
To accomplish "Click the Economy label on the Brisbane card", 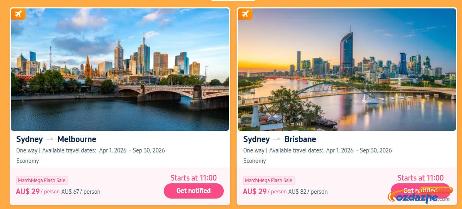I will point(254,161).
